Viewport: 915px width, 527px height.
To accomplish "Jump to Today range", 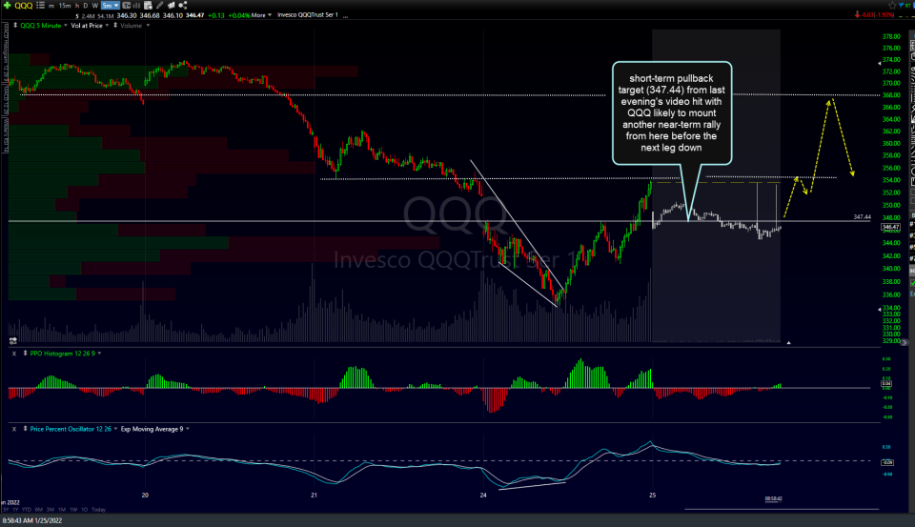I will coord(98,510).
